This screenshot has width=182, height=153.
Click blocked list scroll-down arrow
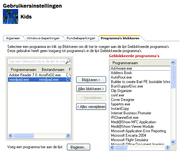pyautogui.click(x=173, y=142)
